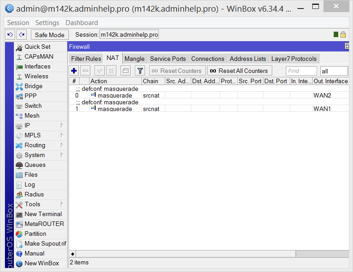Add new NAT rule with plus icon

point(74,71)
